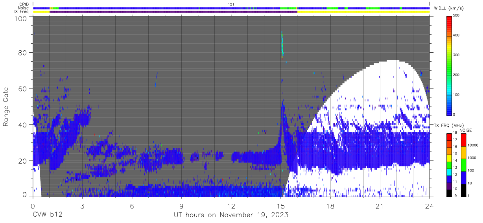
Task: Click the 15 tick on the TX FRQ legend
Action: coord(455,154)
